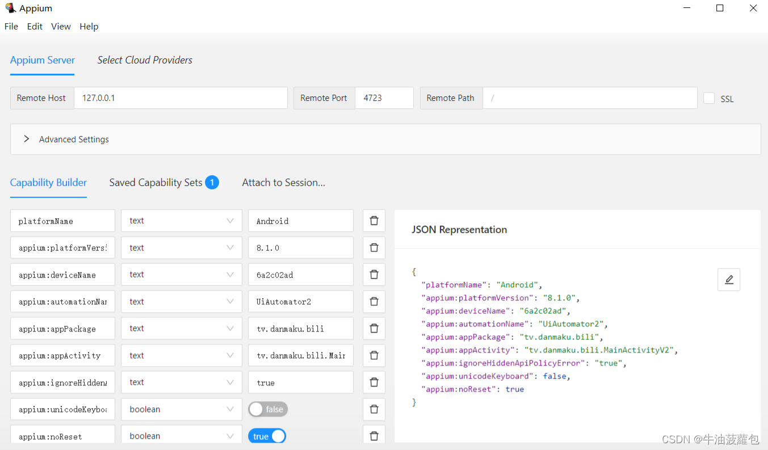This screenshot has width=768, height=450.
Task: Open the Edit menu
Action: (x=35, y=27)
